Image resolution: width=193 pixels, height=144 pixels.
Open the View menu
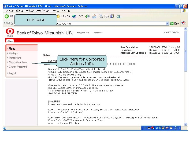pyautogui.click(x=30, y=11)
